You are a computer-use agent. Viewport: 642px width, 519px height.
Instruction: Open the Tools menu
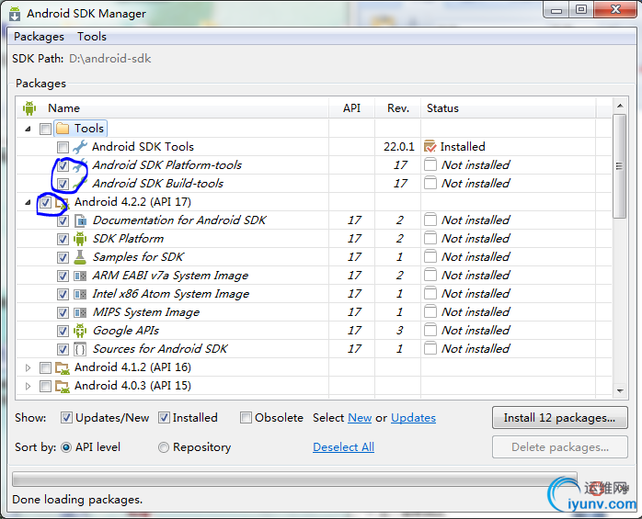[92, 37]
